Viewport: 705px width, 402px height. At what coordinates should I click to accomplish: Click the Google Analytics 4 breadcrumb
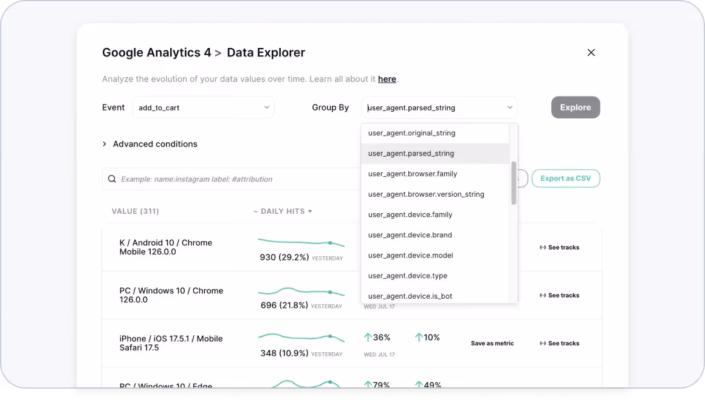156,53
